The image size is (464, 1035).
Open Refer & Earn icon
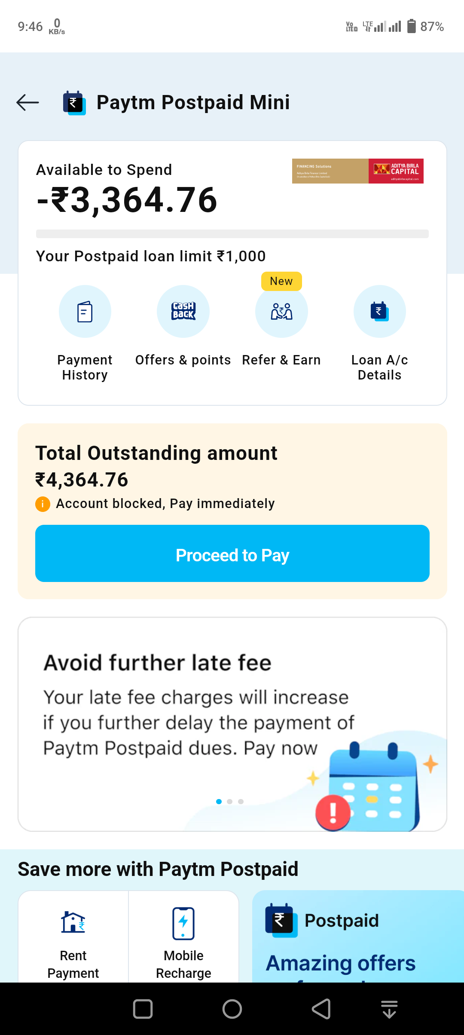pyautogui.click(x=281, y=312)
